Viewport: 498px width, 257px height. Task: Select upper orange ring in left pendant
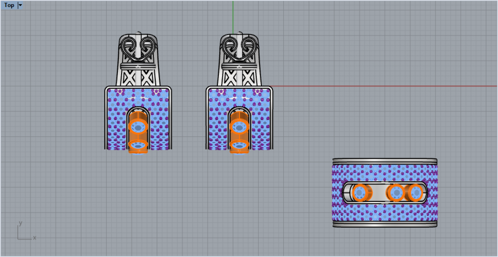click(138, 126)
